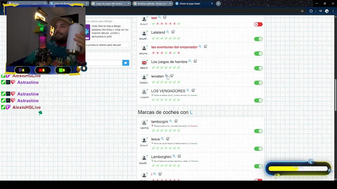Screen dimensions: 337x189
Task: Click player name 'Lapwing'
Action: (144, 128)
